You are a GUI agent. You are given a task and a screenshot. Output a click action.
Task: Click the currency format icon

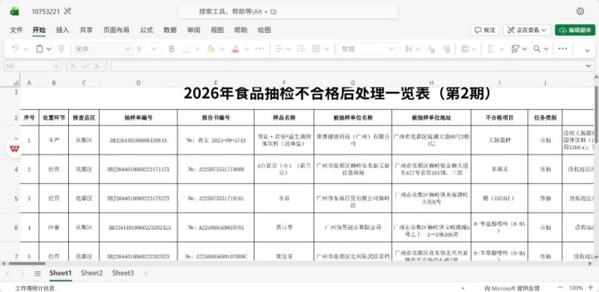409,49
